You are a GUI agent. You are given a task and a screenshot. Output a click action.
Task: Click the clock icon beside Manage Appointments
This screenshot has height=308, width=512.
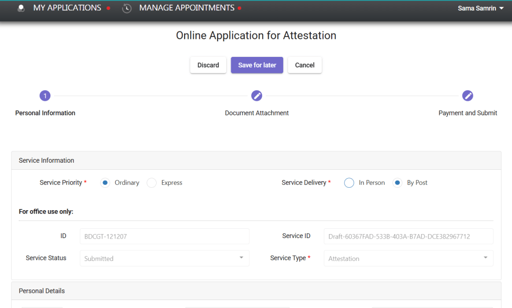click(x=127, y=8)
